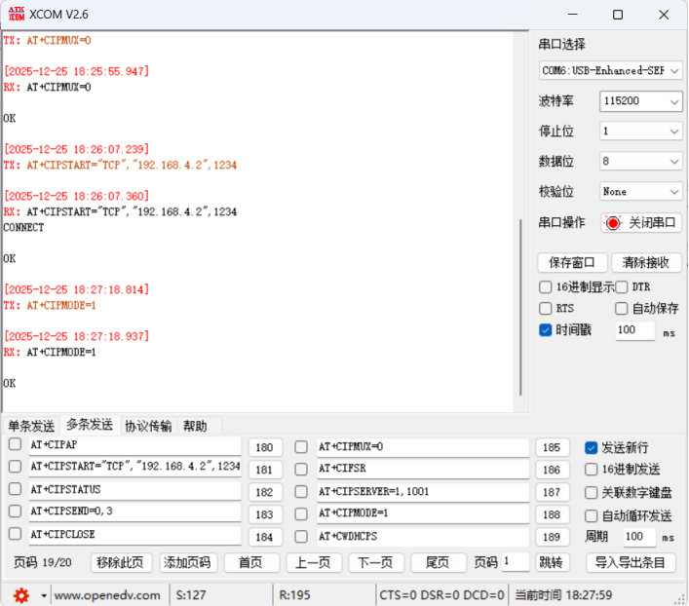The height and width of the screenshot is (606, 689).
Task: Click the AT+CIPSEND=0,3 command field
Action: 134,511
